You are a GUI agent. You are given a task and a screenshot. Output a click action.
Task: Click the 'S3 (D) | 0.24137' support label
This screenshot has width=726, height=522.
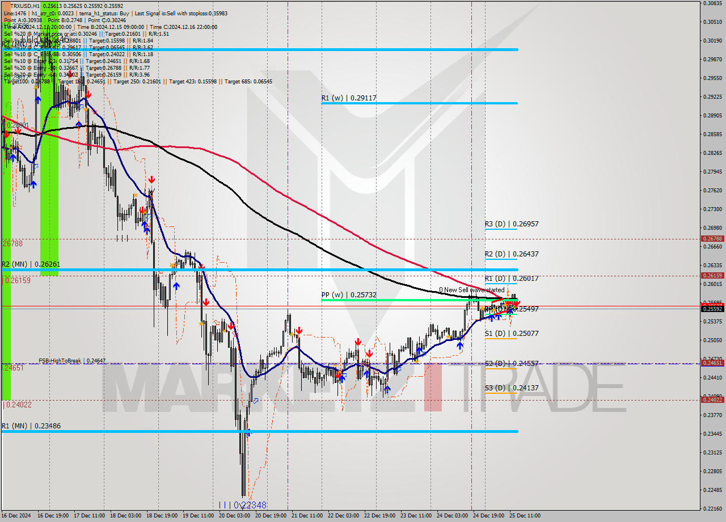coord(512,388)
